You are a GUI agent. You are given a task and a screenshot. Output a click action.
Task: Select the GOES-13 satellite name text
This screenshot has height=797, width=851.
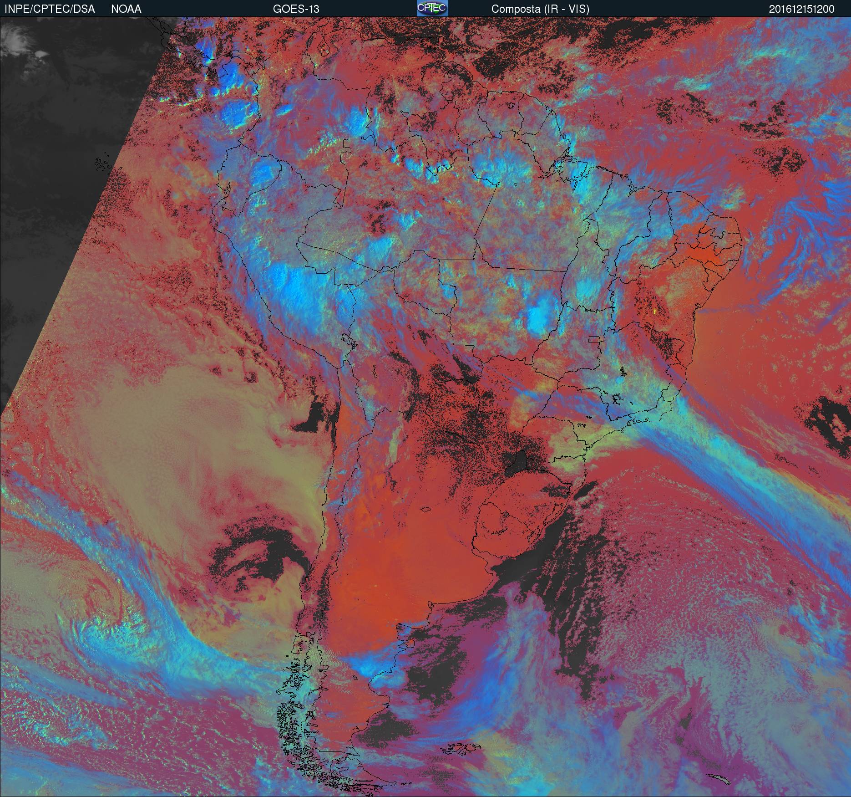(296, 9)
